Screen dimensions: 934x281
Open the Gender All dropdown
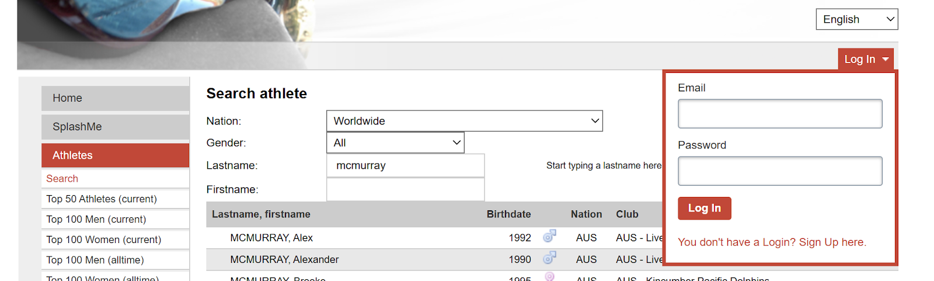coord(395,143)
